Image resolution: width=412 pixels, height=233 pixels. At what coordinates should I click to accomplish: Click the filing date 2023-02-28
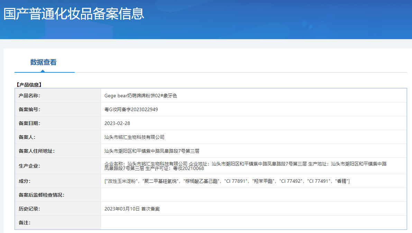117,123
